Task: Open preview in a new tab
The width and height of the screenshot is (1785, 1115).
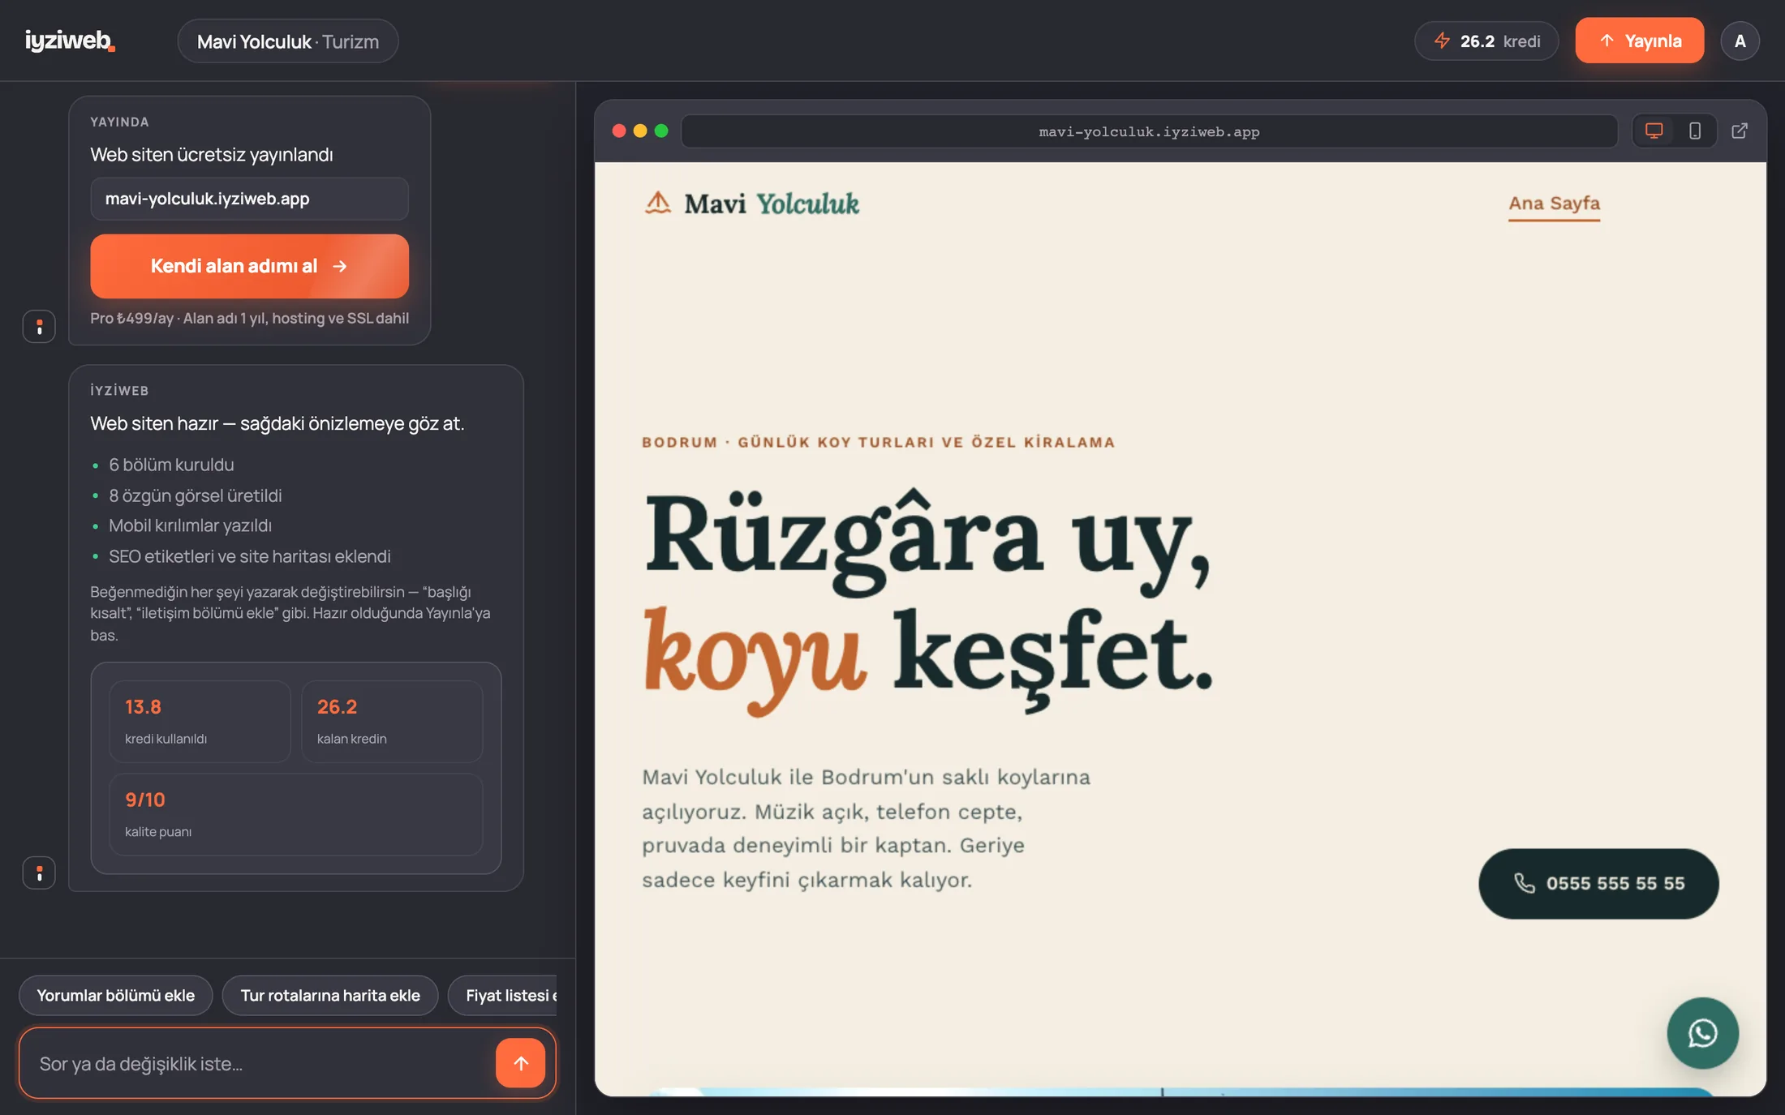Action: tap(1740, 131)
